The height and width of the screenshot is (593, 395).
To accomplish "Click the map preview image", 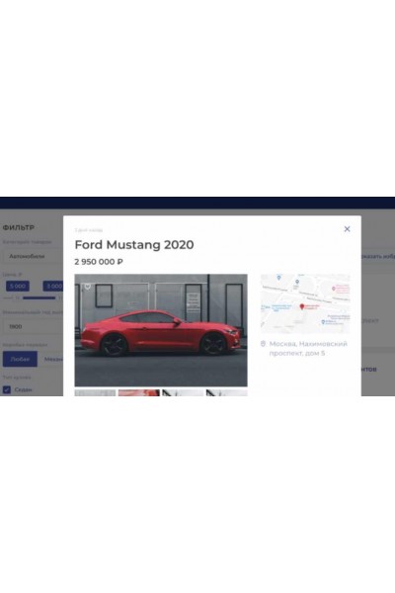I will click(305, 303).
